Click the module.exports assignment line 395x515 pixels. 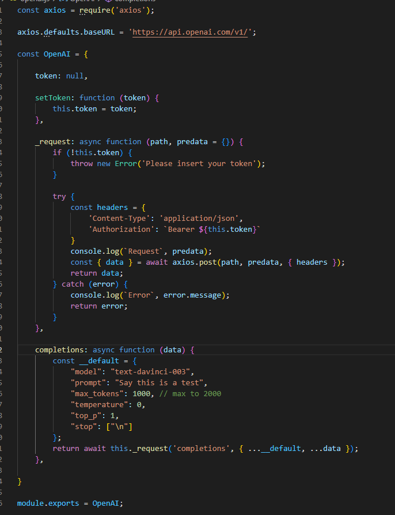(70, 503)
